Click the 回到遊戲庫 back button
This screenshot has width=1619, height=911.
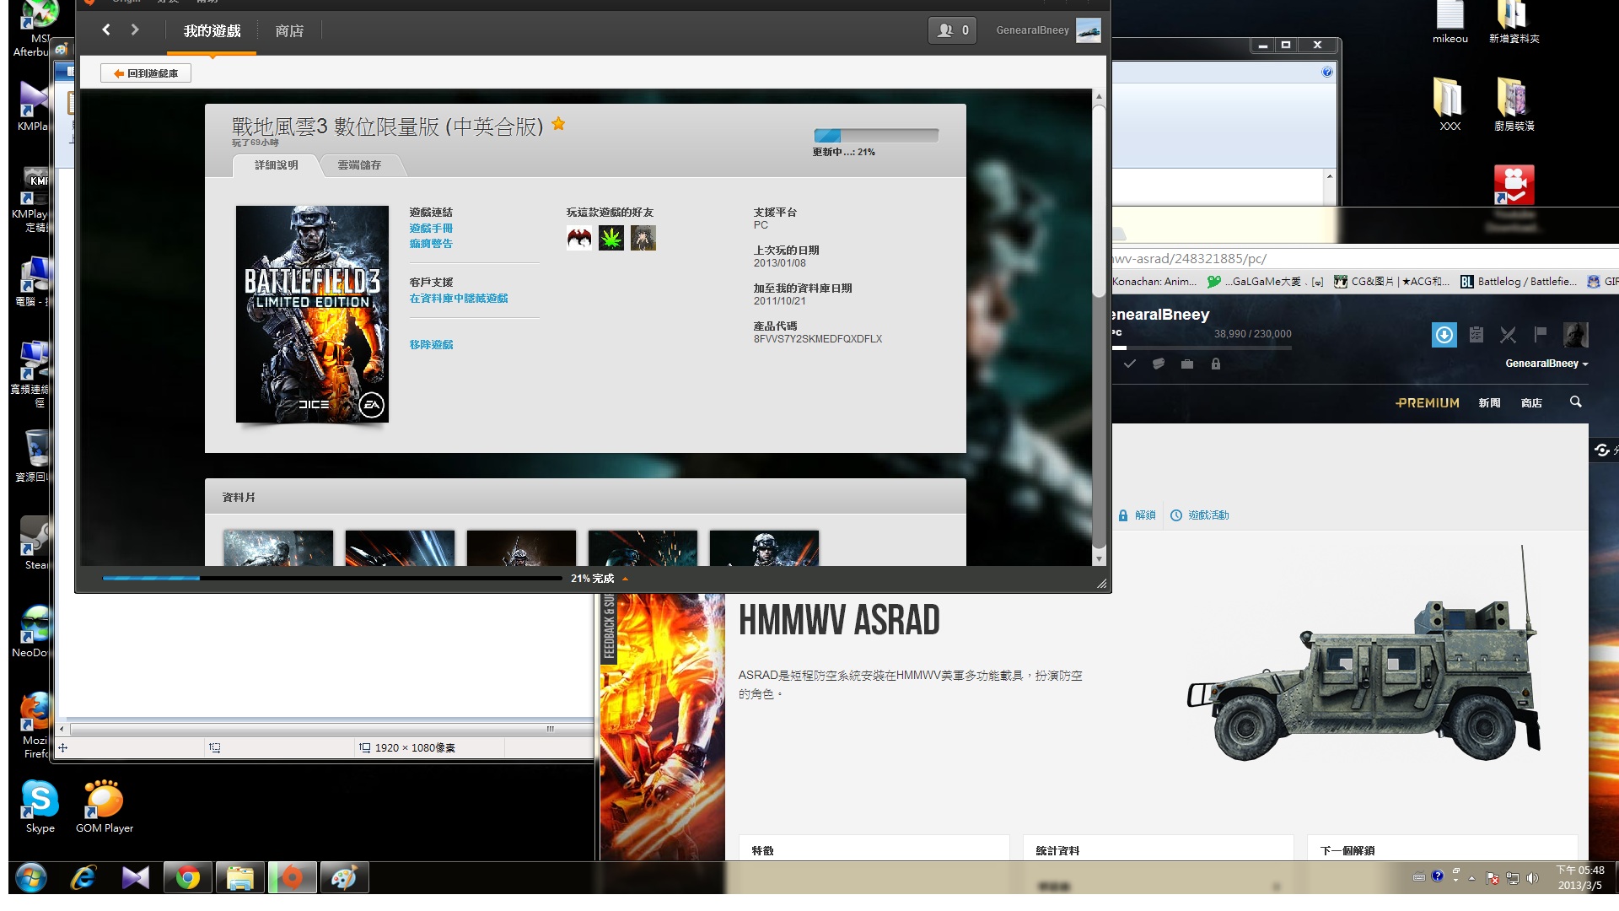(x=146, y=73)
